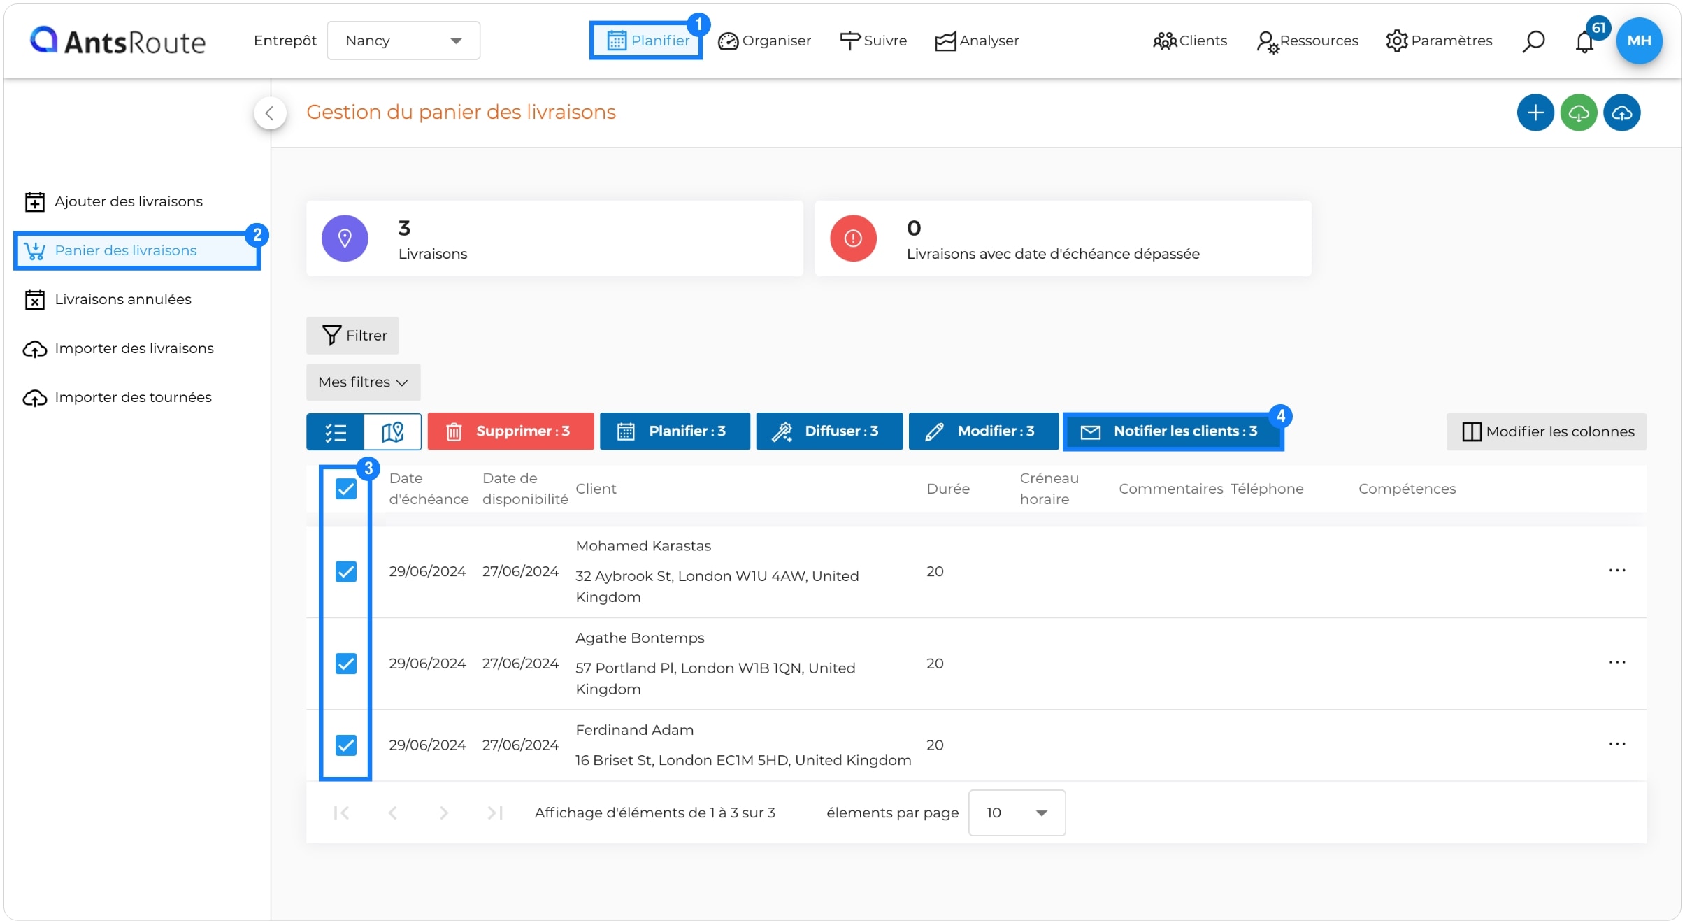The image size is (1685, 923).
Task: Click the Compétences column header
Action: (1407, 489)
